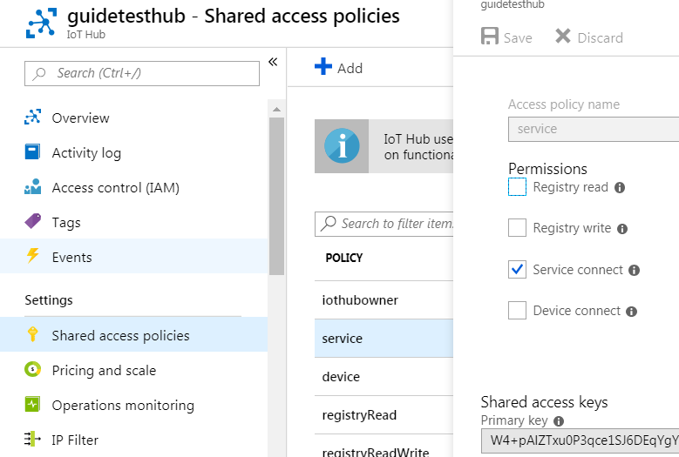Screen dimensions: 679x457
Task: Click the Discard button label
Action: (x=601, y=38)
